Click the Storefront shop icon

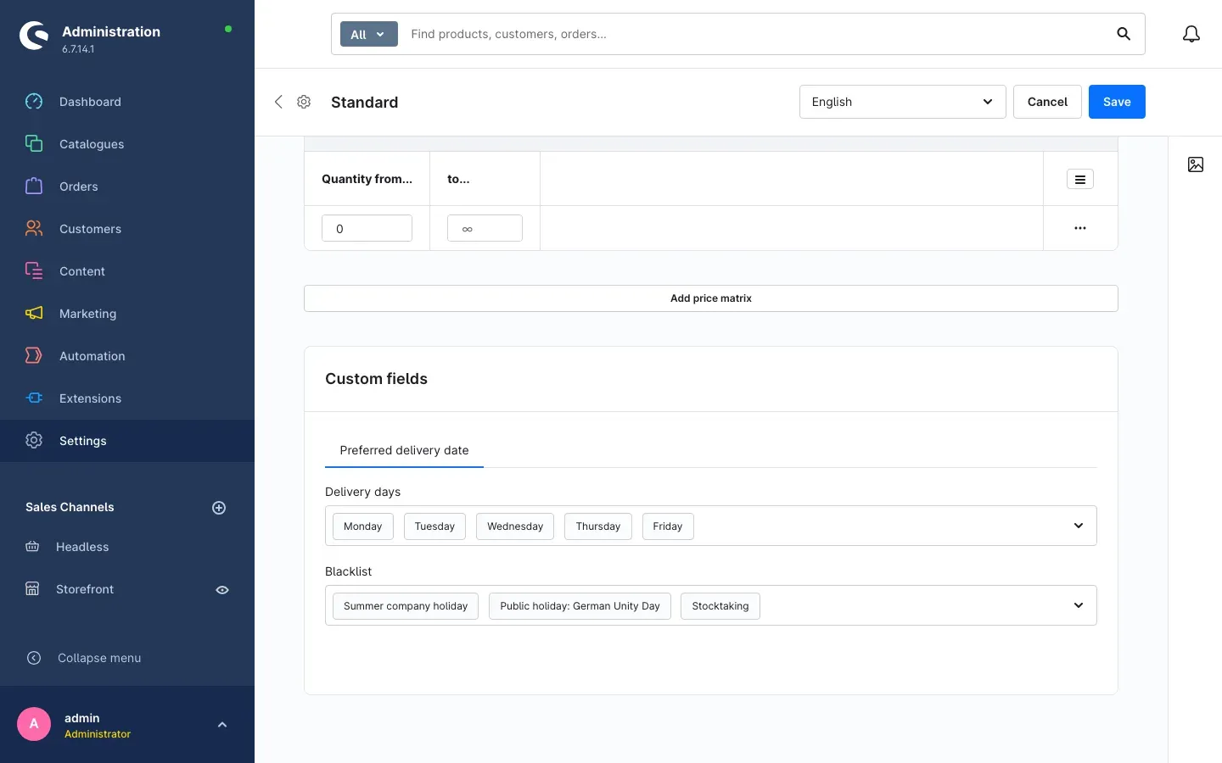[32, 589]
